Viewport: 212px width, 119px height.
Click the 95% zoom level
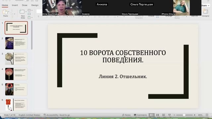tap(200, 115)
